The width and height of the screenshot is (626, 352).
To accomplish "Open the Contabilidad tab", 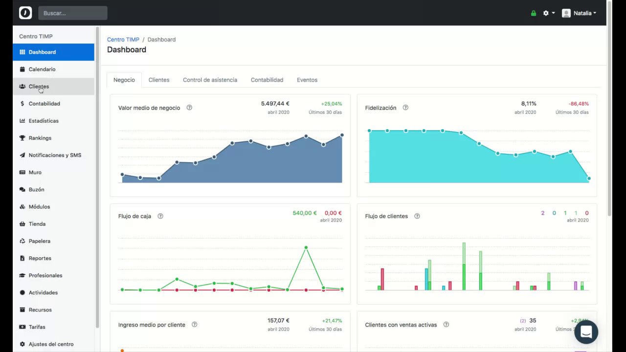I will click(267, 80).
